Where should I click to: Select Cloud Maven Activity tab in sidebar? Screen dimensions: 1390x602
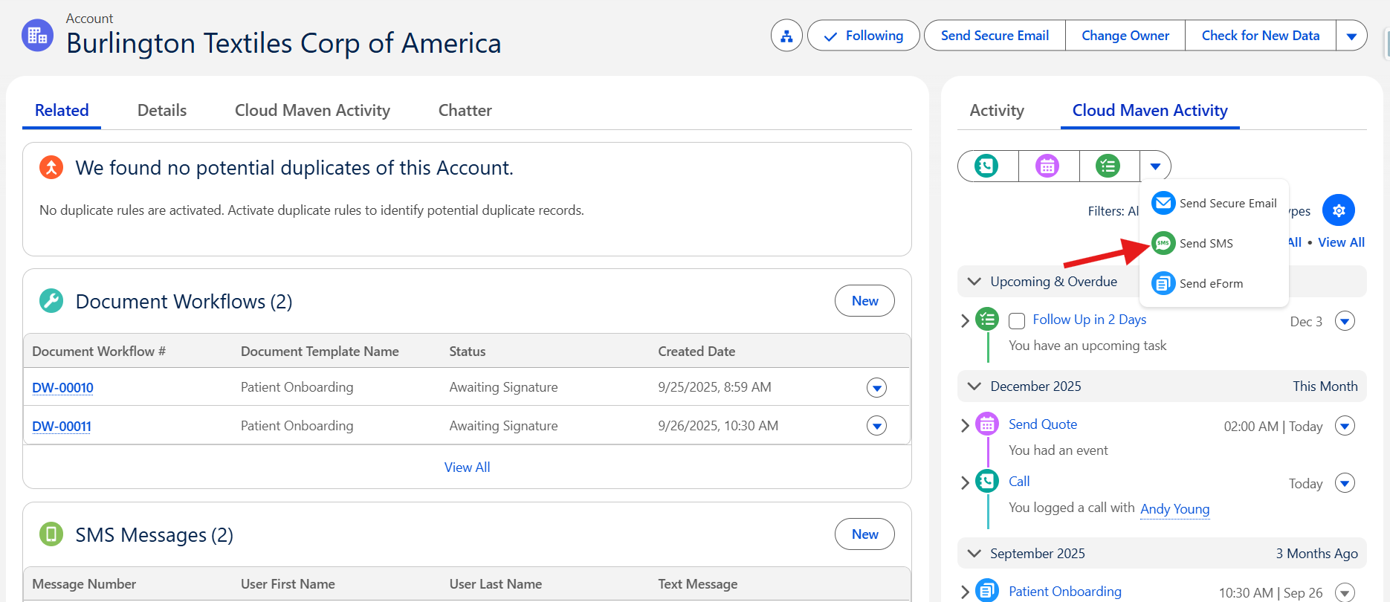1150,111
